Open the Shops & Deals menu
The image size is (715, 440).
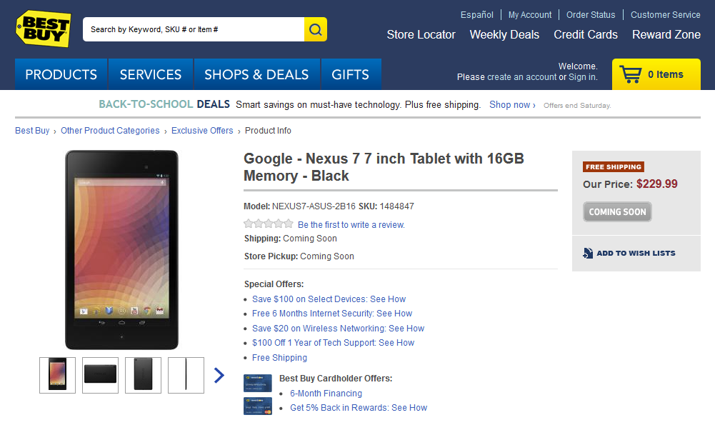256,74
